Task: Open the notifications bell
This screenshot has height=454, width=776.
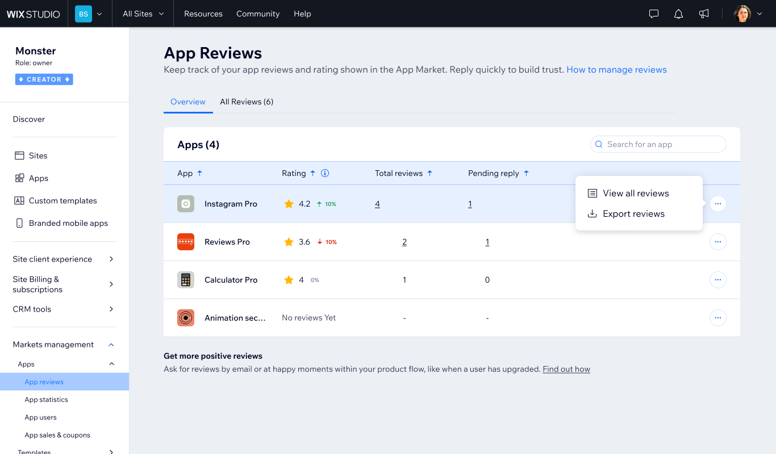Action: point(678,14)
